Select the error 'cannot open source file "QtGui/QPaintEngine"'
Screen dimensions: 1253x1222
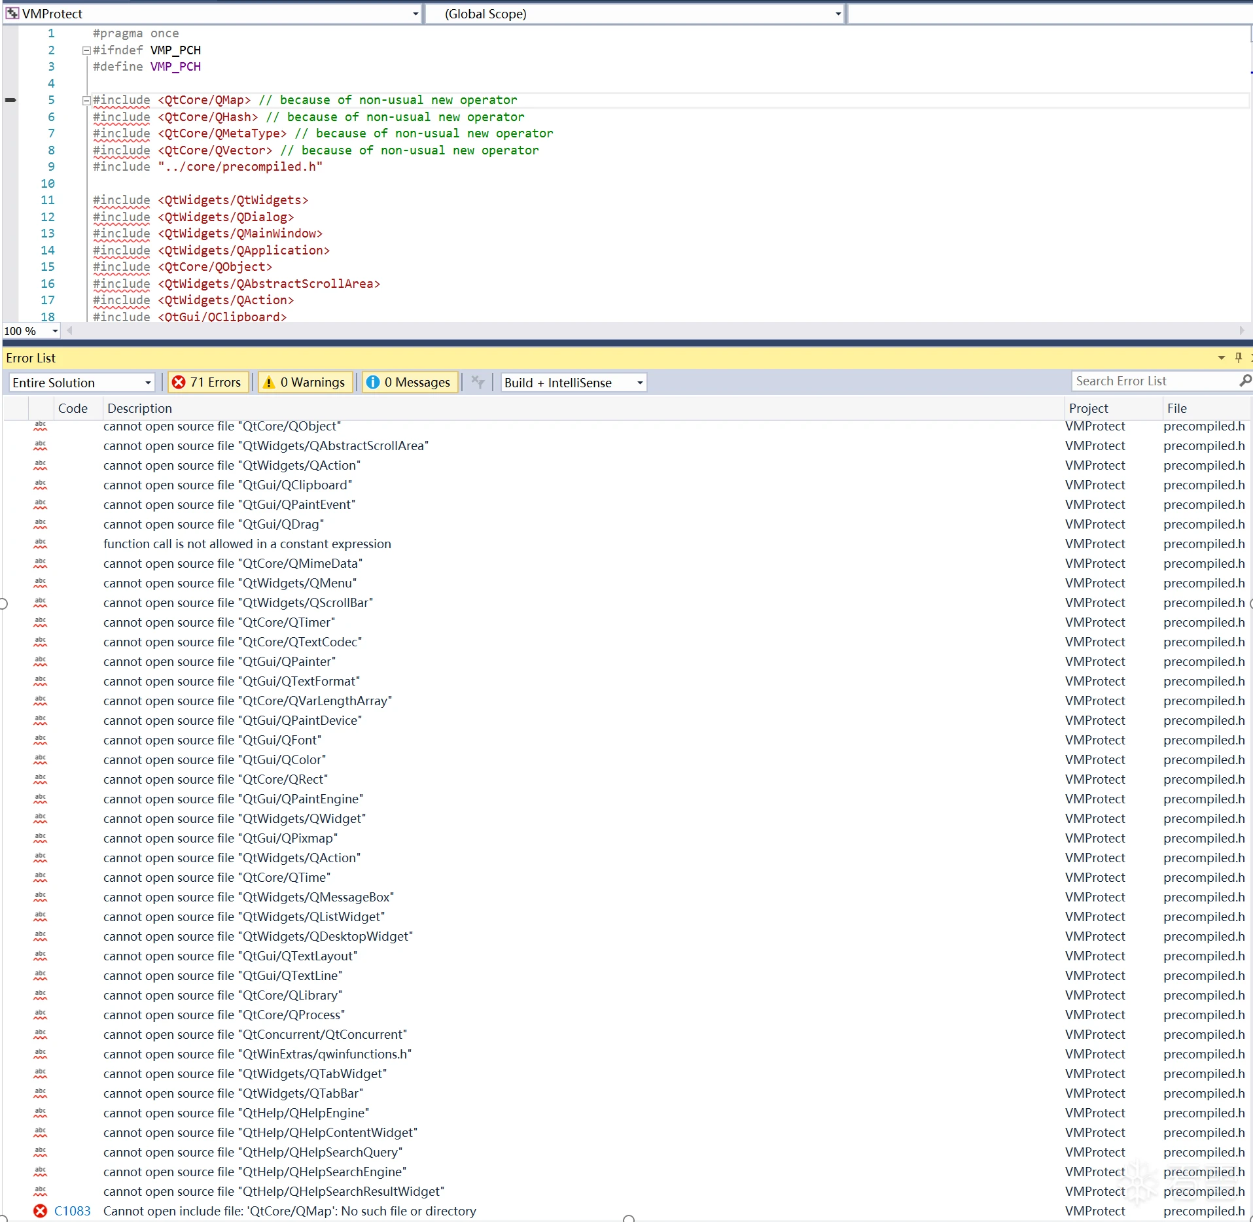[x=233, y=799]
